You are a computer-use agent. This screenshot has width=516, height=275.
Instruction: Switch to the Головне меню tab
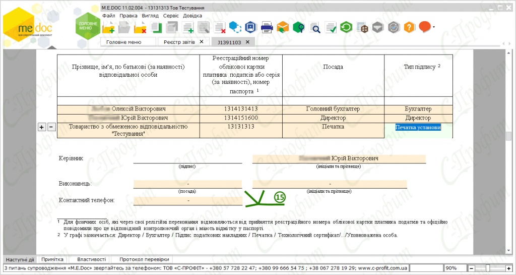[x=128, y=42]
